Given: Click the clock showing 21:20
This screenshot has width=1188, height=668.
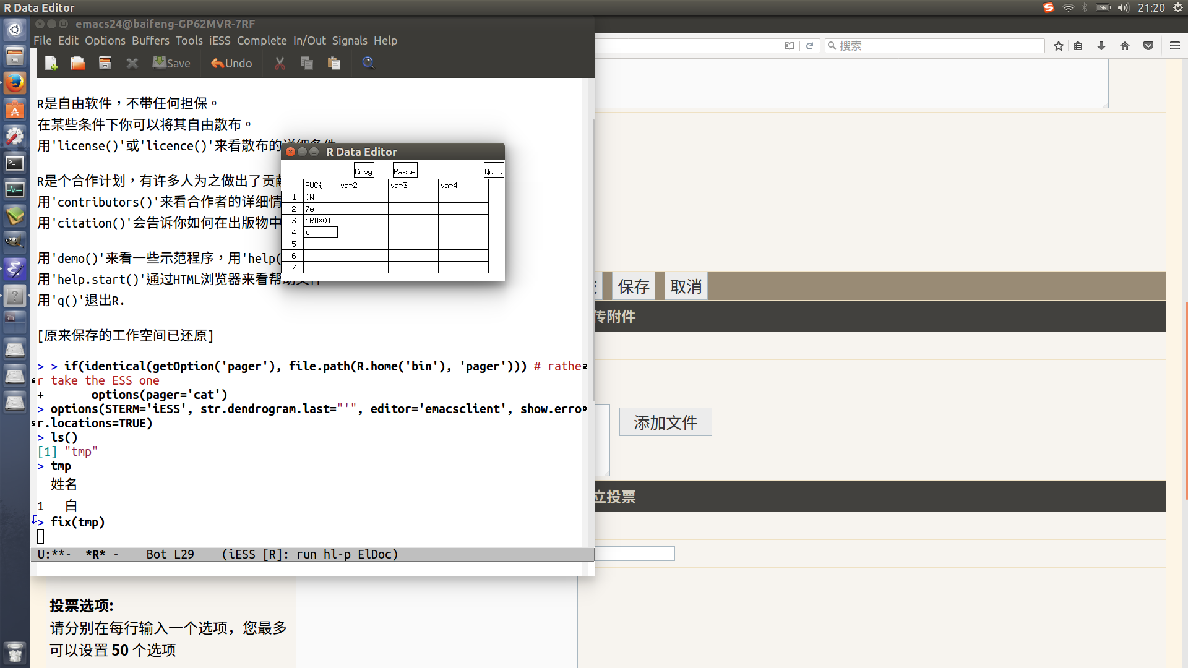Looking at the screenshot, I should 1151,7.
